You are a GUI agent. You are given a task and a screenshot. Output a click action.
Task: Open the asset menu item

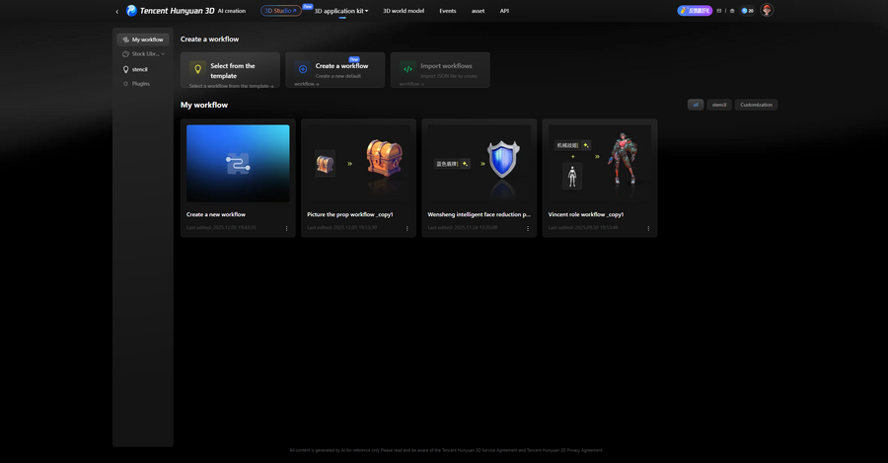coord(478,11)
